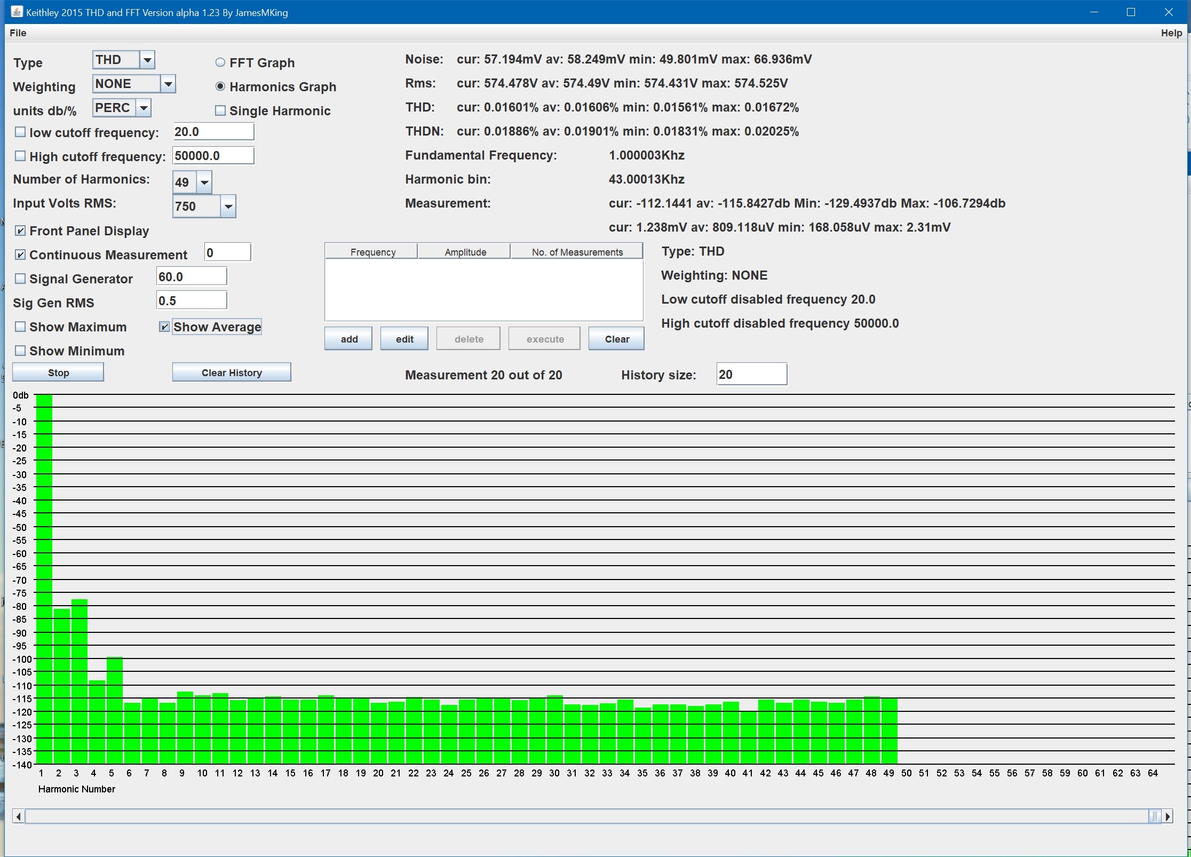The image size is (1191, 857).
Task: Click the right scrollbar arrow
Action: (1168, 816)
